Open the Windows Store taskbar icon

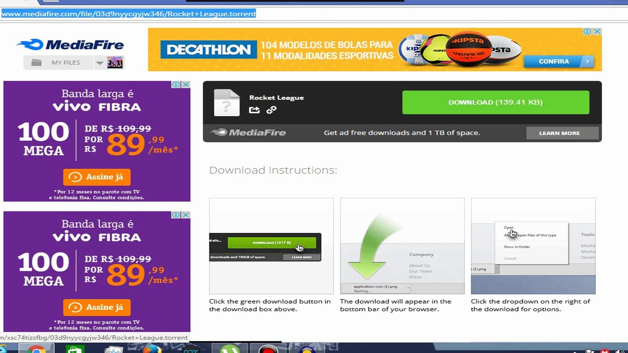(x=75, y=349)
